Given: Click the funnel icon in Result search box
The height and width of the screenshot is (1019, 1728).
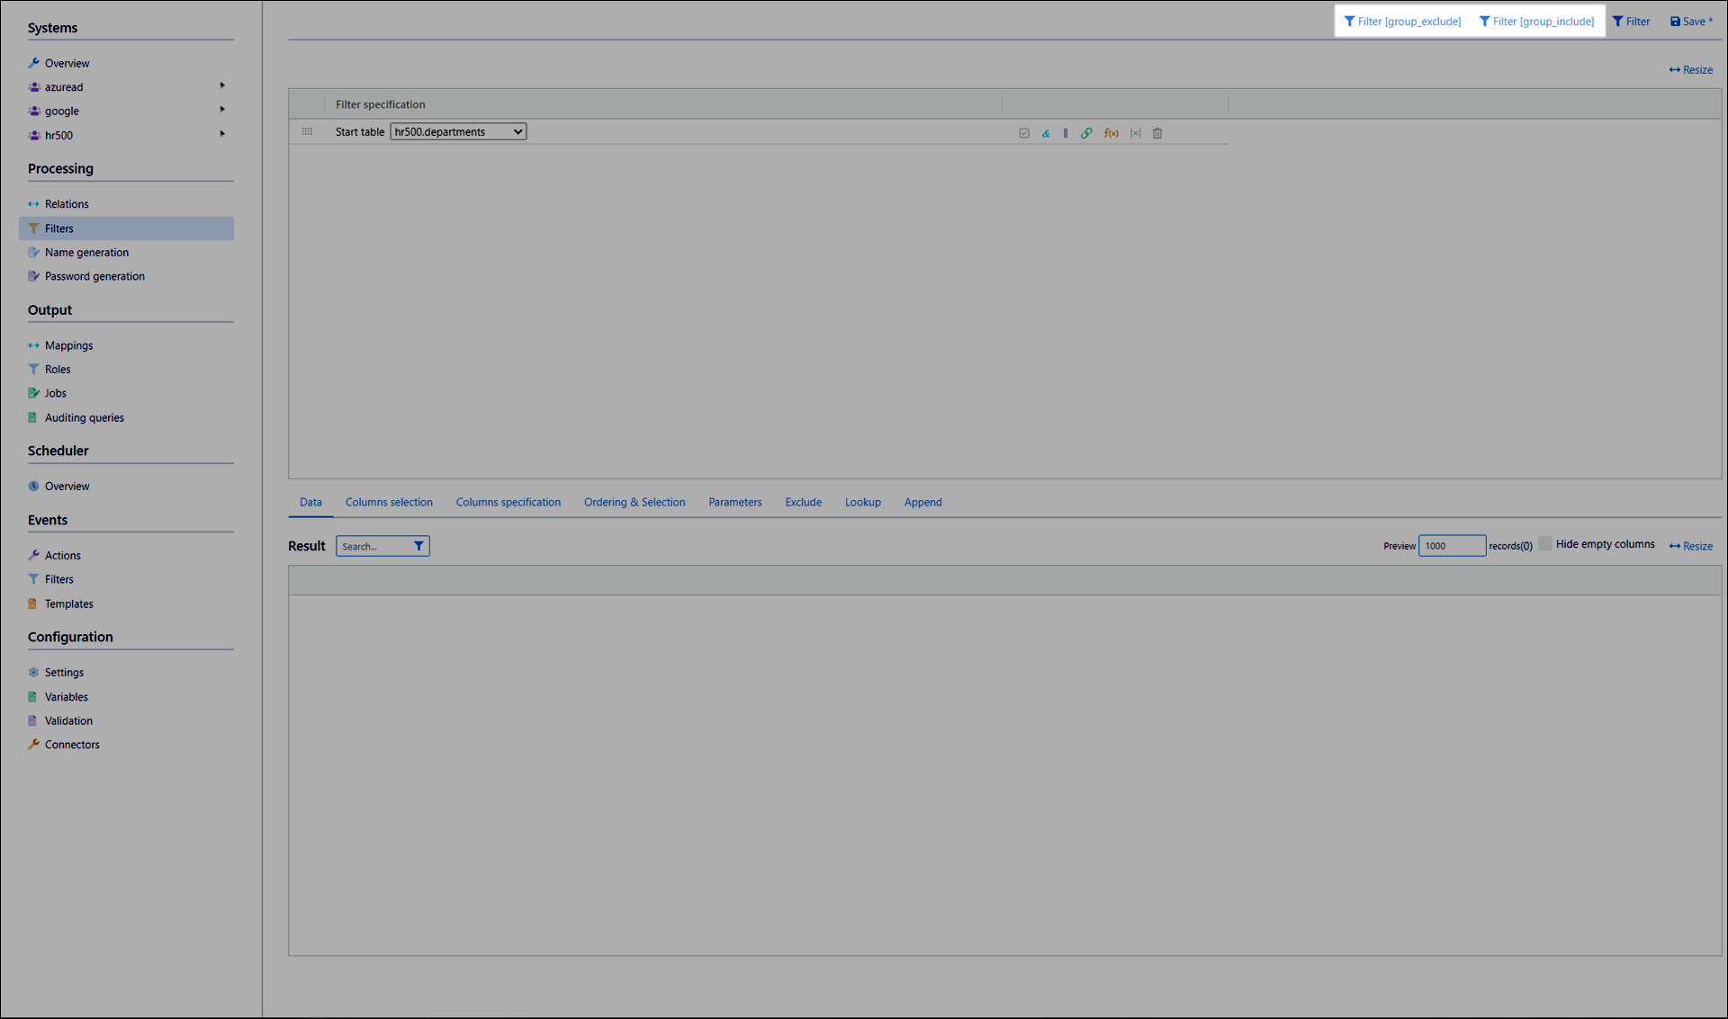Looking at the screenshot, I should (x=418, y=546).
